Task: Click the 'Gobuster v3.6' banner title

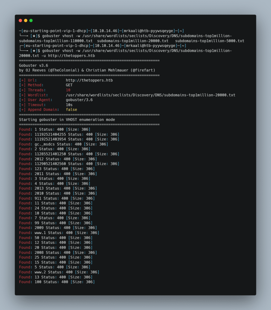Action: 33,65
